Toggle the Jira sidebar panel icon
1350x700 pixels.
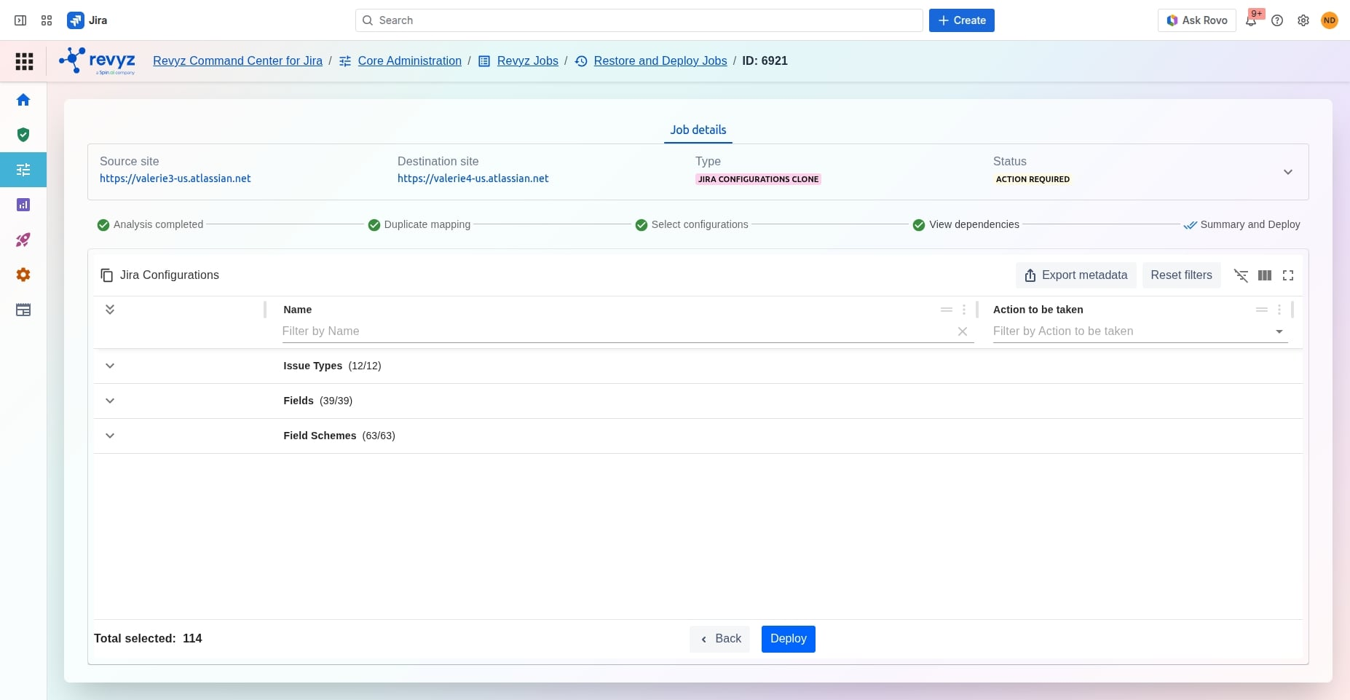coord(20,20)
